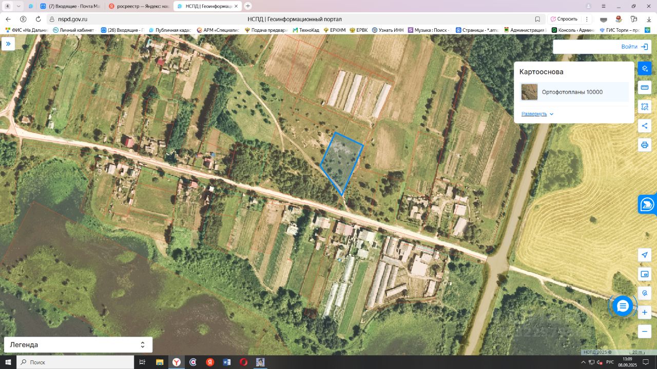The width and height of the screenshot is (657, 369).
Task: Expand the Картооснова list via Развернуть
Action: [x=537, y=114]
